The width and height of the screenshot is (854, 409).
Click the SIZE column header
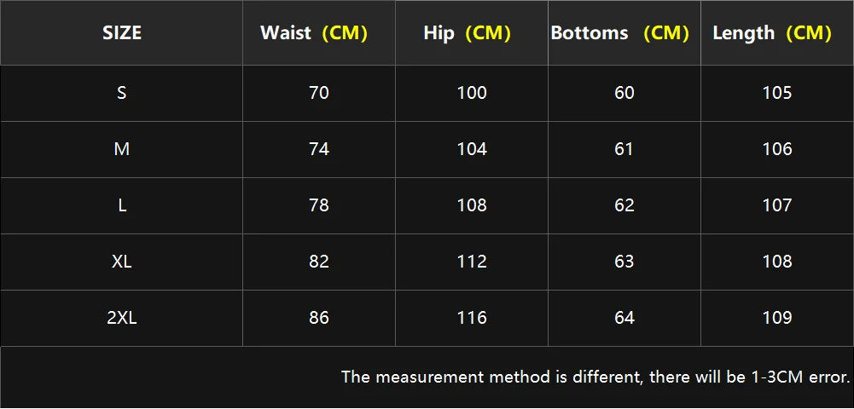click(x=121, y=33)
